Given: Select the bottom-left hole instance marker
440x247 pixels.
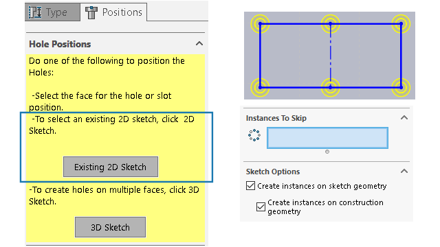Looking at the screenshot, I should tap(260, 87).
